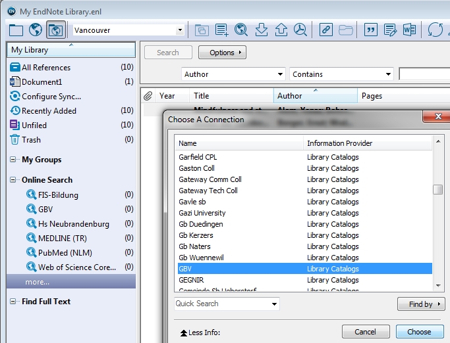Viewport: 450px width, 343px height.
Task: Open GBV online search in sidebar
Action: click(x=80, y=210)
